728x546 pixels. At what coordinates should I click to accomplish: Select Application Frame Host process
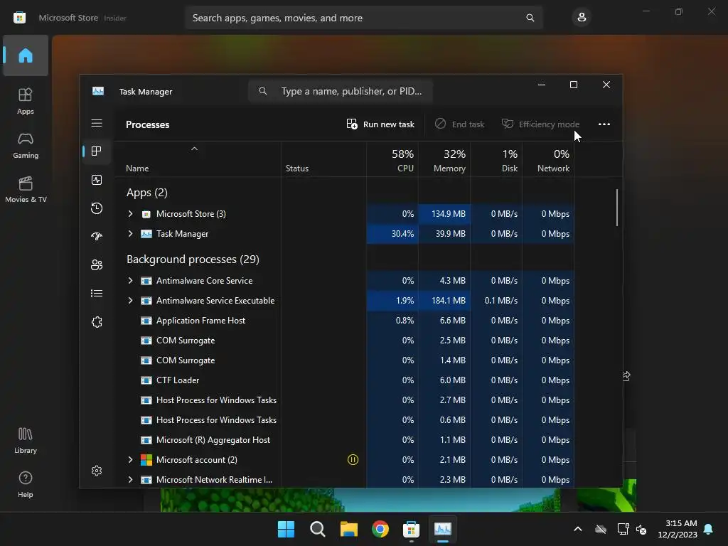pos(345,321)
